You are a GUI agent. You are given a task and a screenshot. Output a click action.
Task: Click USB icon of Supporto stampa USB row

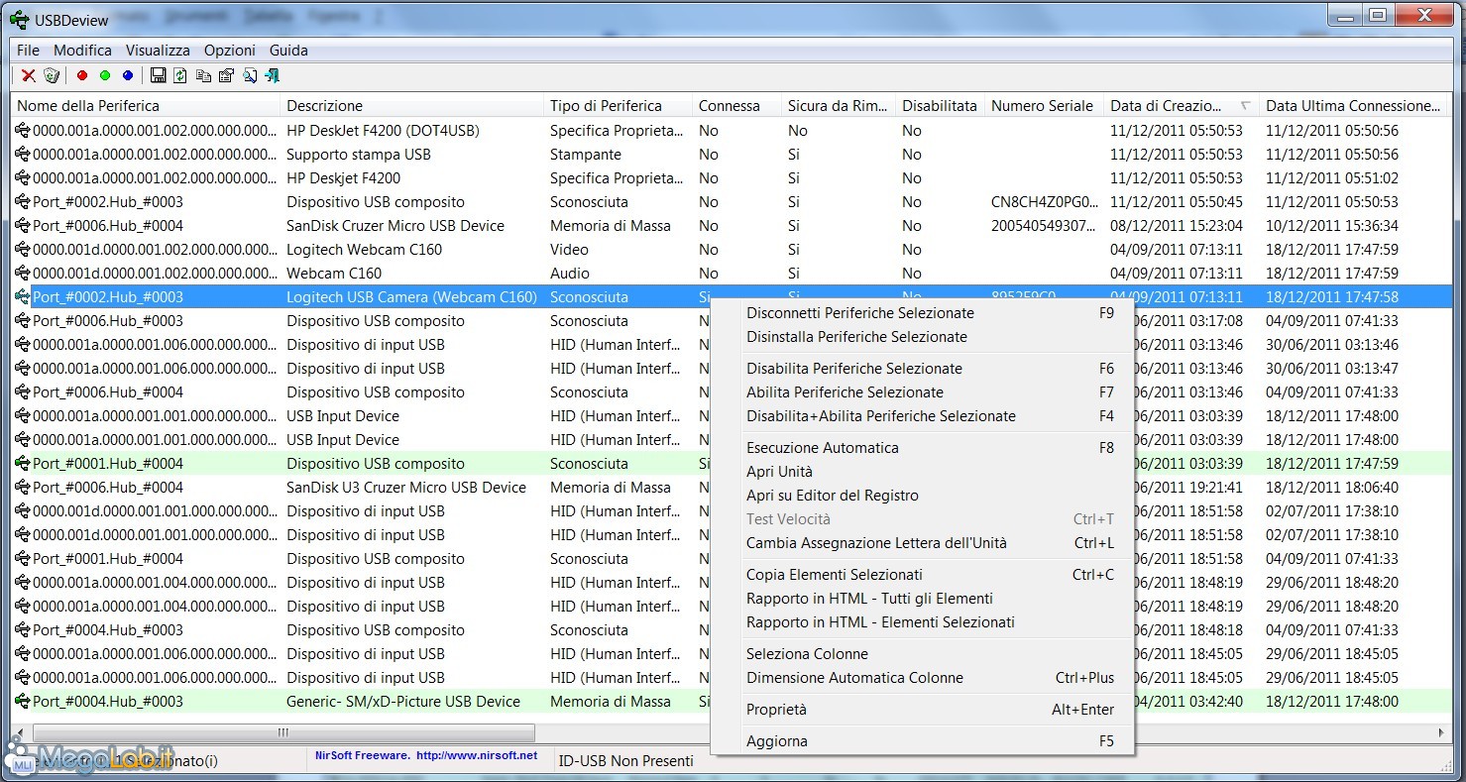23,155
